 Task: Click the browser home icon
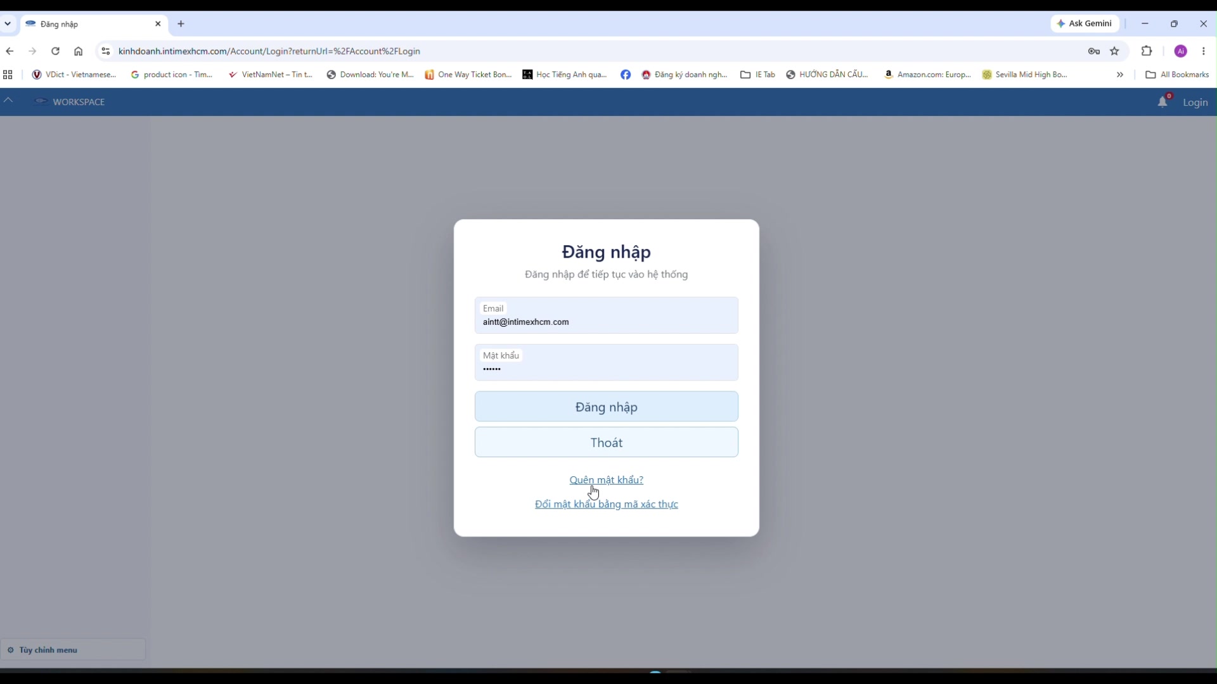pos(79,51)
